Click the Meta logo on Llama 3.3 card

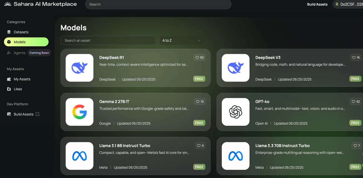pos(236,156)
